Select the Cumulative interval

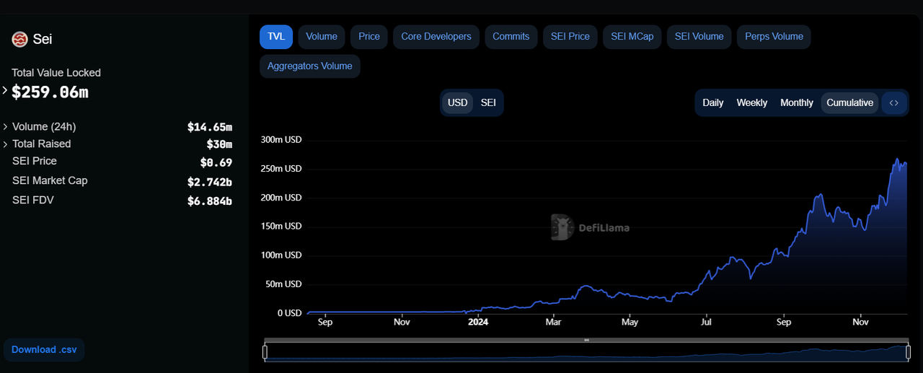click(850, 102)
